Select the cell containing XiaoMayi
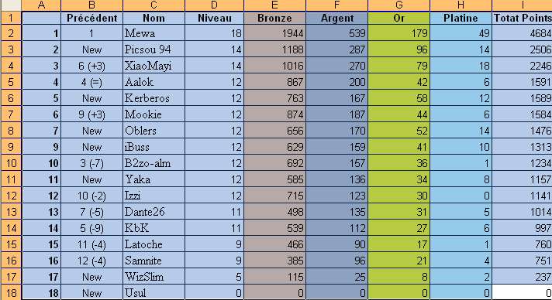The image size is (552, 300). [154, 66]
